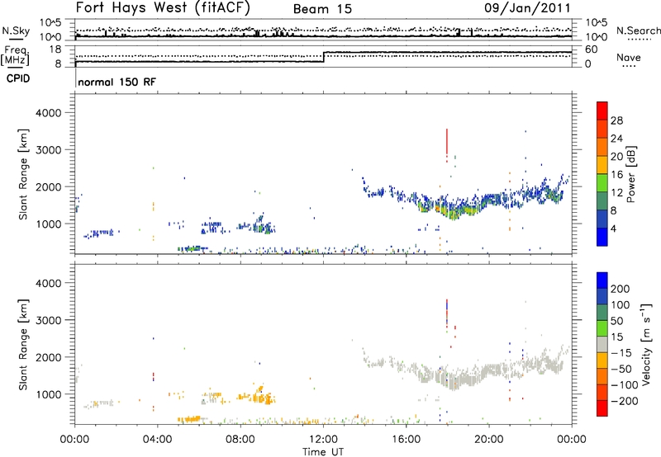Screen dimensions: 661x457
Task: Click the "Slant Range [km]" label of power panel
Action: [23, 174]
